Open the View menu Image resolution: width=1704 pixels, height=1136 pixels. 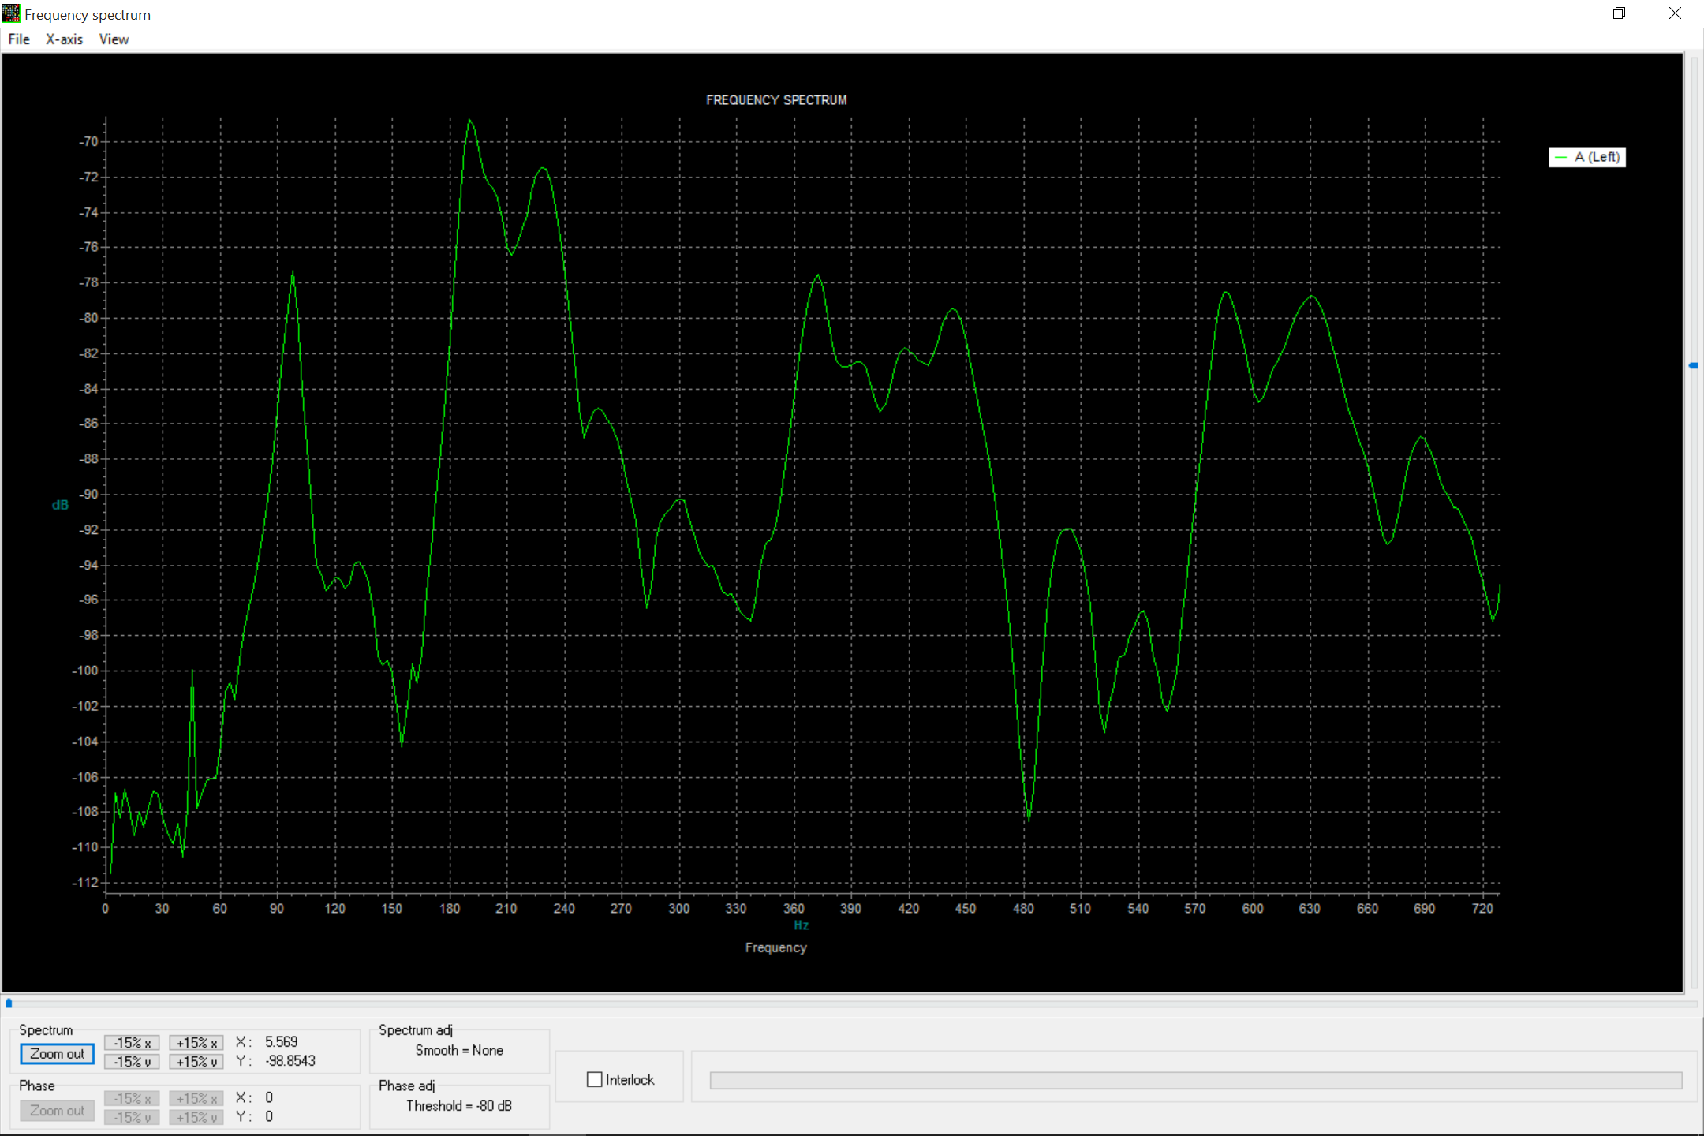pyautogui.click(x=114, y=39)
